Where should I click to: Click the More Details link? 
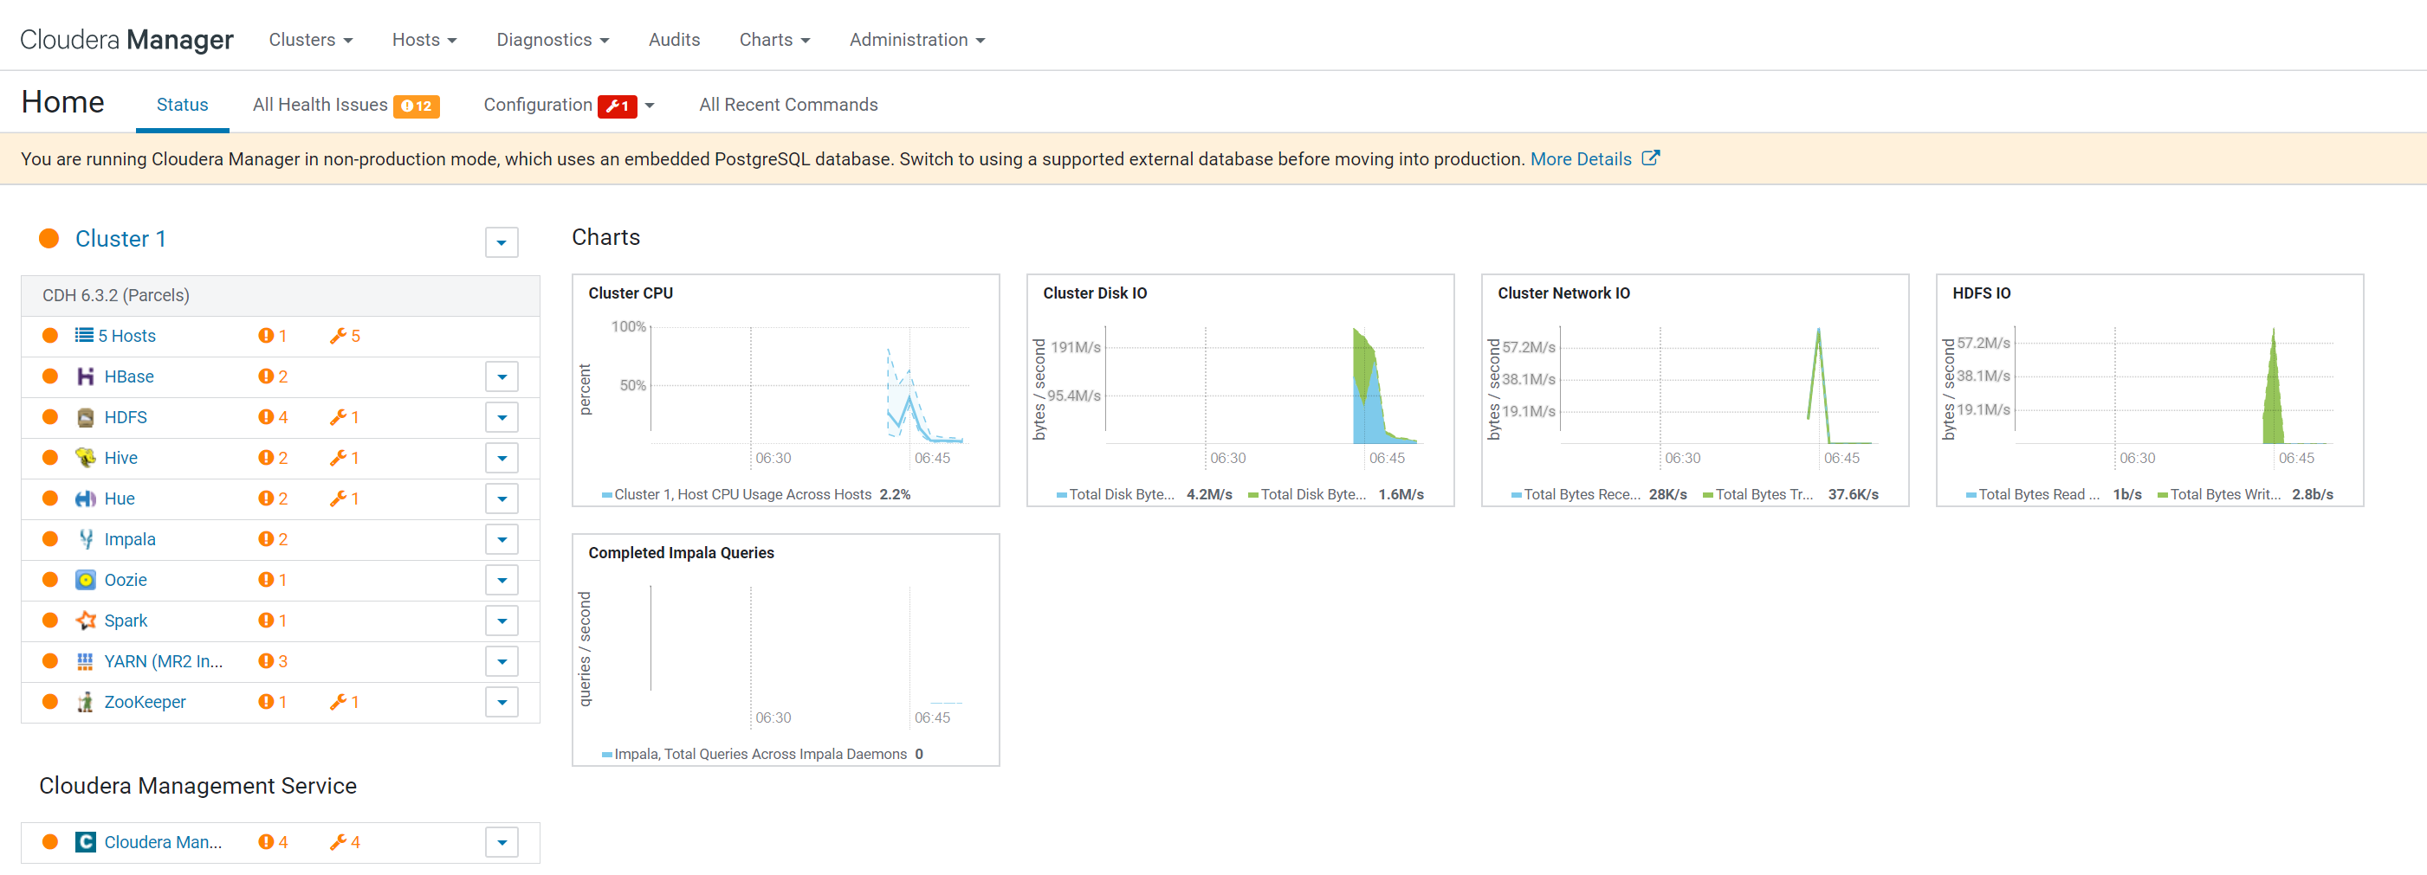(x=1580, y=158)
